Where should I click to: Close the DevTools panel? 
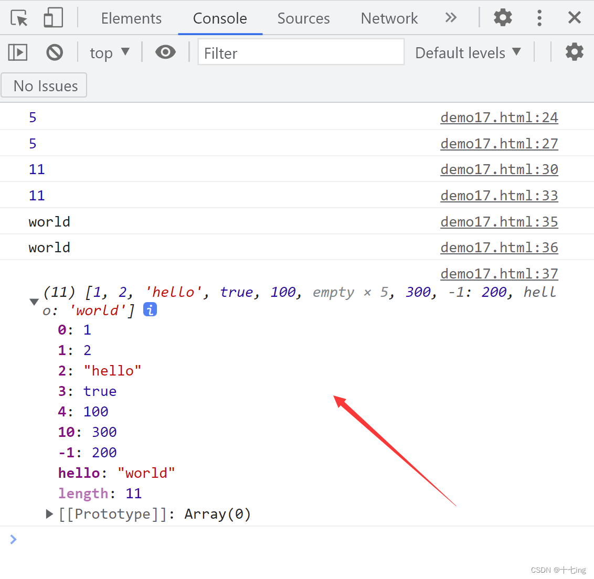(x=574, y=17)
